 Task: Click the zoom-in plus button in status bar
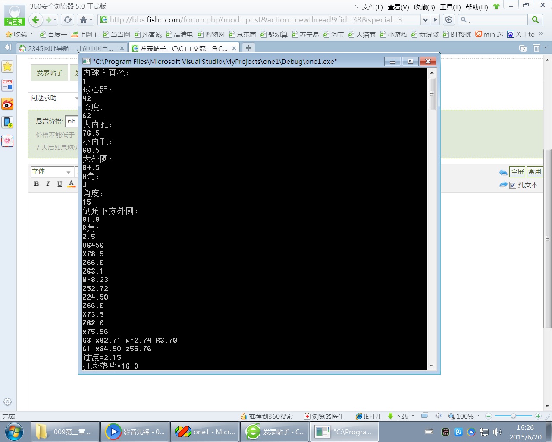[x=538, y=416]
